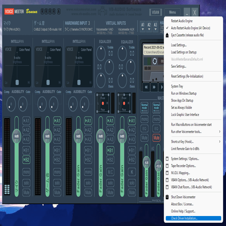
Task: Click the Voicemeeter AUX surround panner dot
Action: (124, 103)
